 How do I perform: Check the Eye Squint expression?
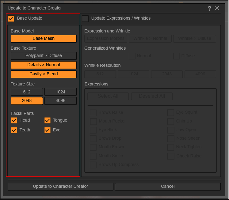[x=171, y=113]
